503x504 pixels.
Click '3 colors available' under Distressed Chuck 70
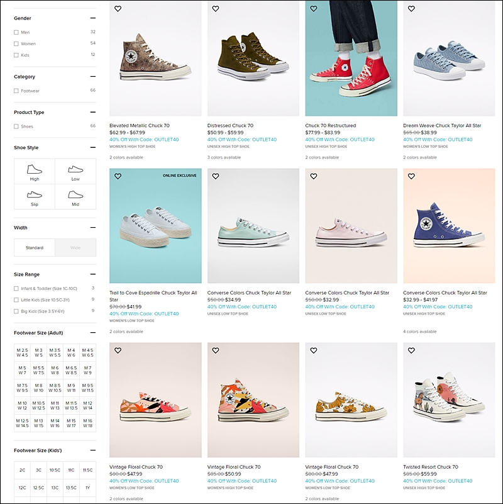pyautogui.click(x=224, y=157)
